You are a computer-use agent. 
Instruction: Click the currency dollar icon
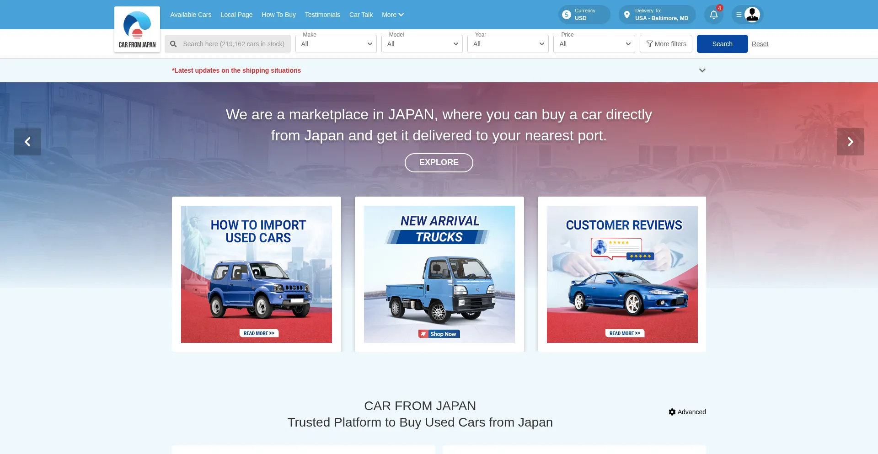click(567, 15)
